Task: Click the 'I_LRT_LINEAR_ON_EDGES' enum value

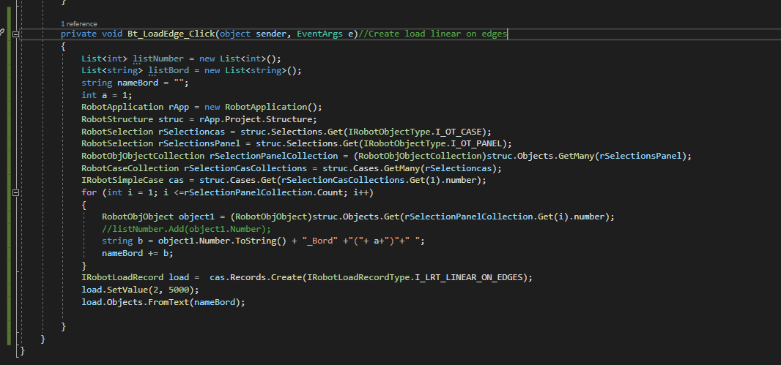Action: (469, 278)
